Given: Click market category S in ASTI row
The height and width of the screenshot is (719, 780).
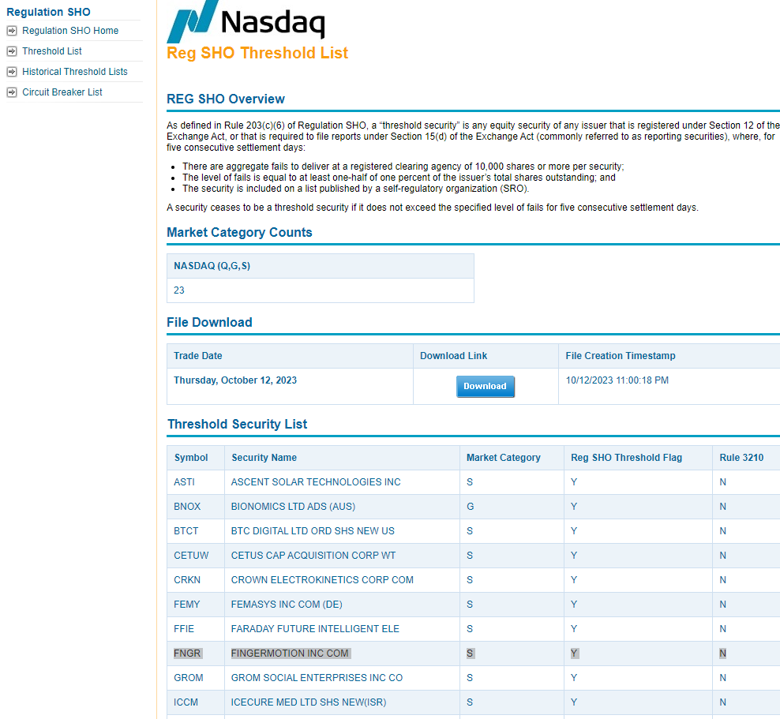Looking at the screenshot, I should tap(470, 481).
